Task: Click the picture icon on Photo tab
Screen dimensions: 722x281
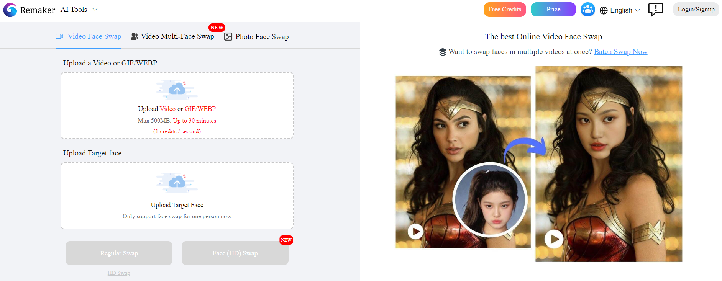Action: [x=228, y=37]
